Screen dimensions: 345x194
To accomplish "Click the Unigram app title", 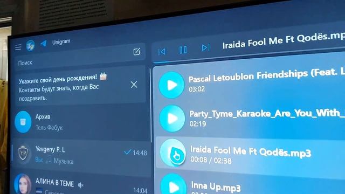I will pos(61,41).
